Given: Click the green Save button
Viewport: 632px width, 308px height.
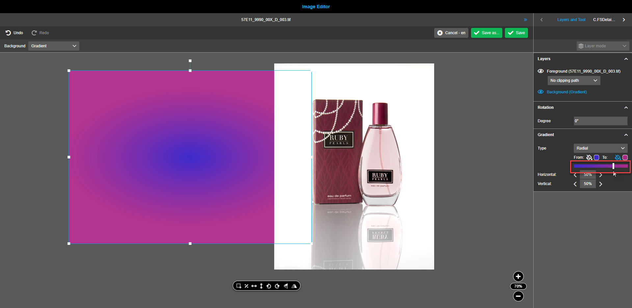Looking at the screenshot, I should pyautogui.click(x=516, y=33).
